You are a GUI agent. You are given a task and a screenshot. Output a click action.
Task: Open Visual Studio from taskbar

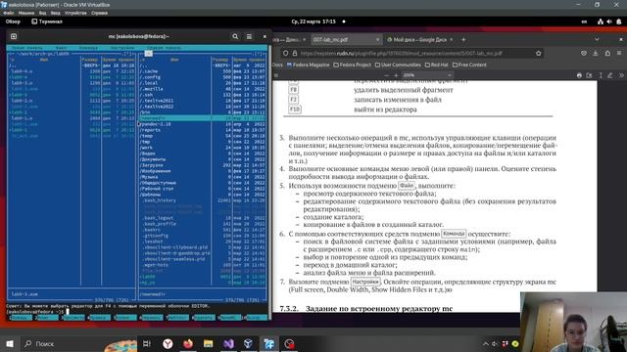228,343
